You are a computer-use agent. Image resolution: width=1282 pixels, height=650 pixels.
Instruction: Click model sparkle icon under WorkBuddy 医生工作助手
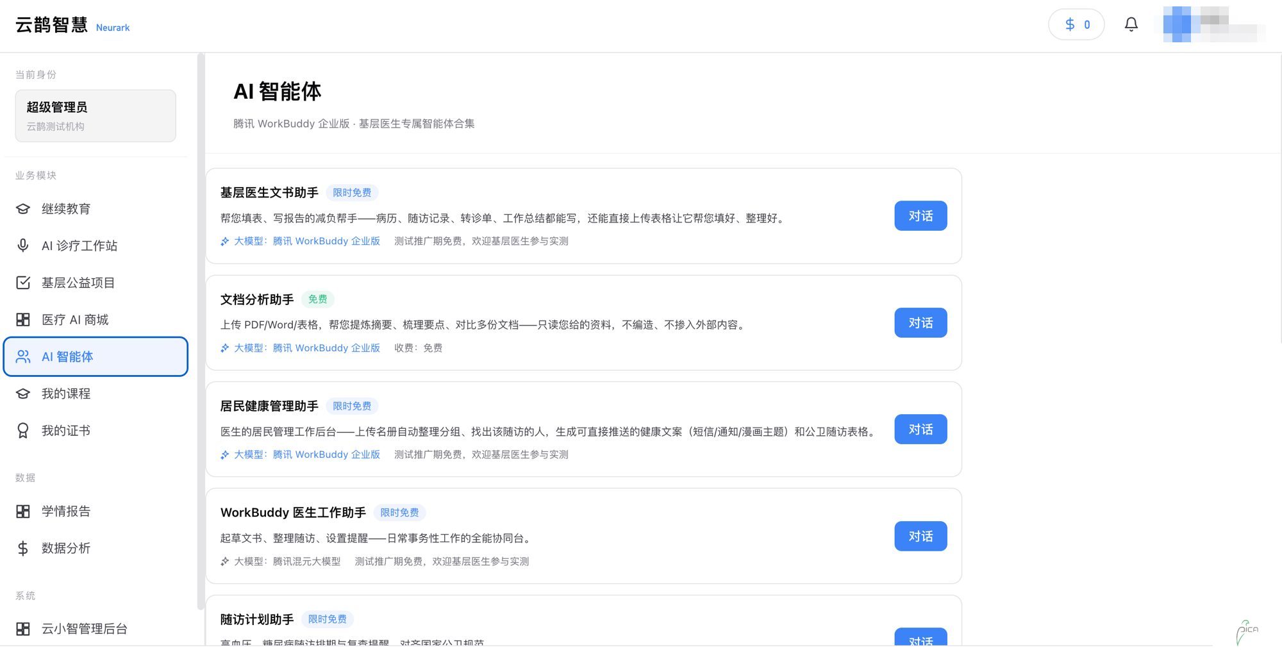225,562
